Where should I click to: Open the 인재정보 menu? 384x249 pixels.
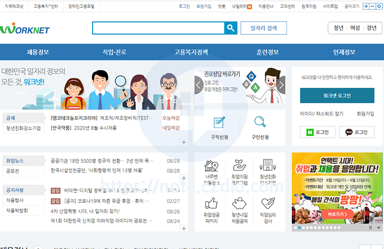344,52
